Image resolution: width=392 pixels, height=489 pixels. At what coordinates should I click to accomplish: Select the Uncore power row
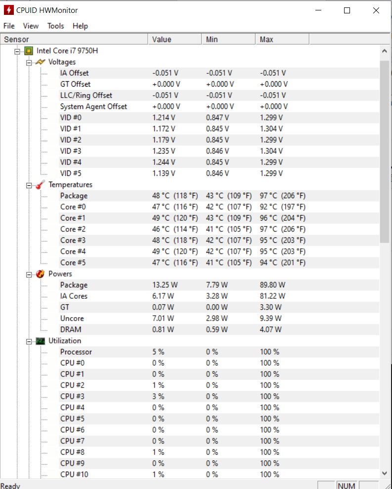[x=219, y=319]
